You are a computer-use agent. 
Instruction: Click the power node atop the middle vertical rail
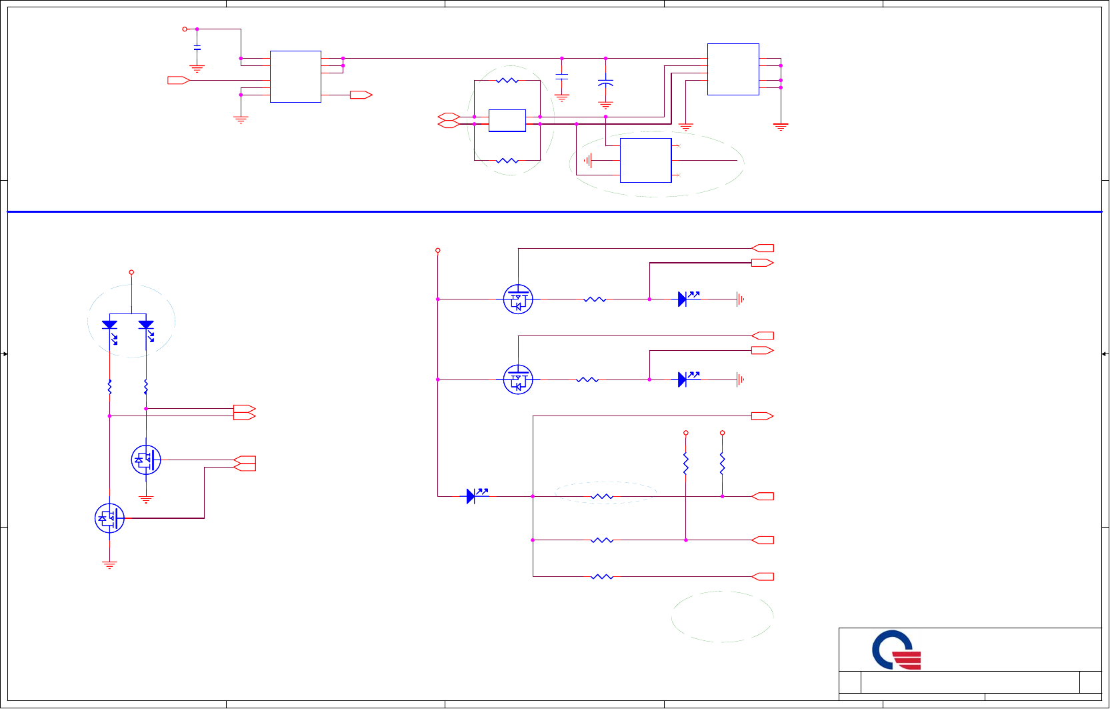pos(437,251)
